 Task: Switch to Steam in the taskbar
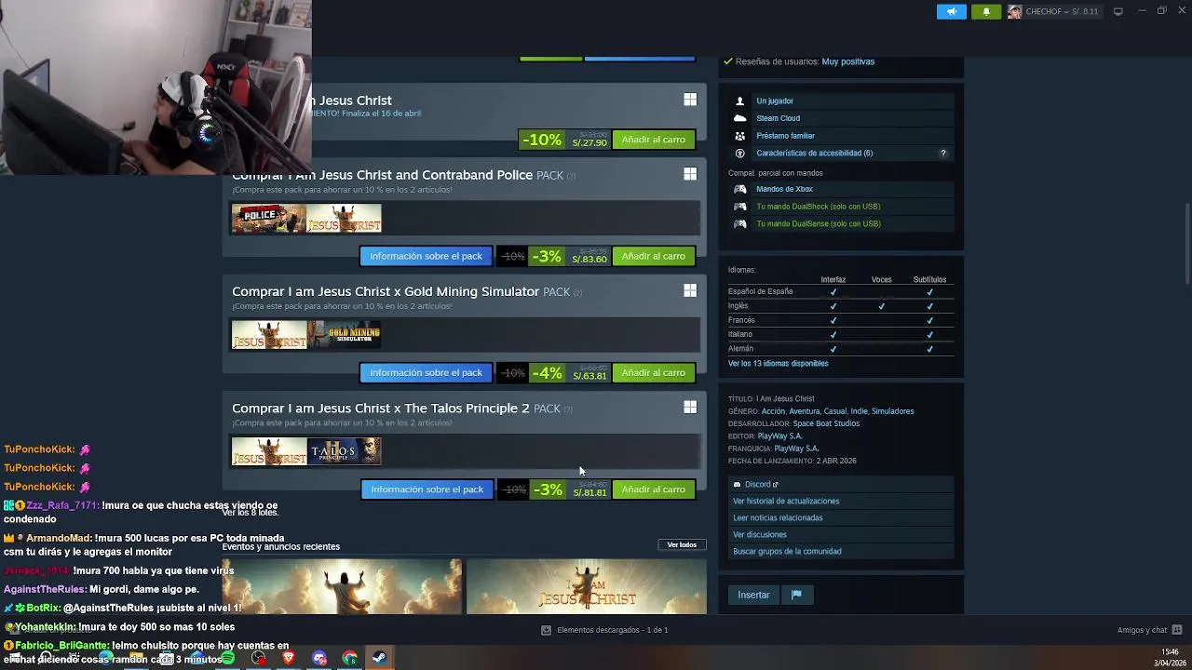tap(379, 659)
